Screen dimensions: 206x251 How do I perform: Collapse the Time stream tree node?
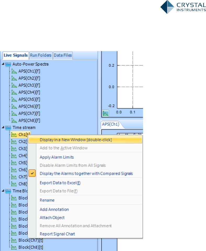(x=3, y=127)
